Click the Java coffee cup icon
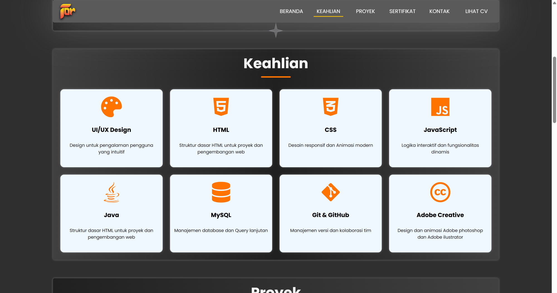Screen dimensions: 557x293 [111, 192]
